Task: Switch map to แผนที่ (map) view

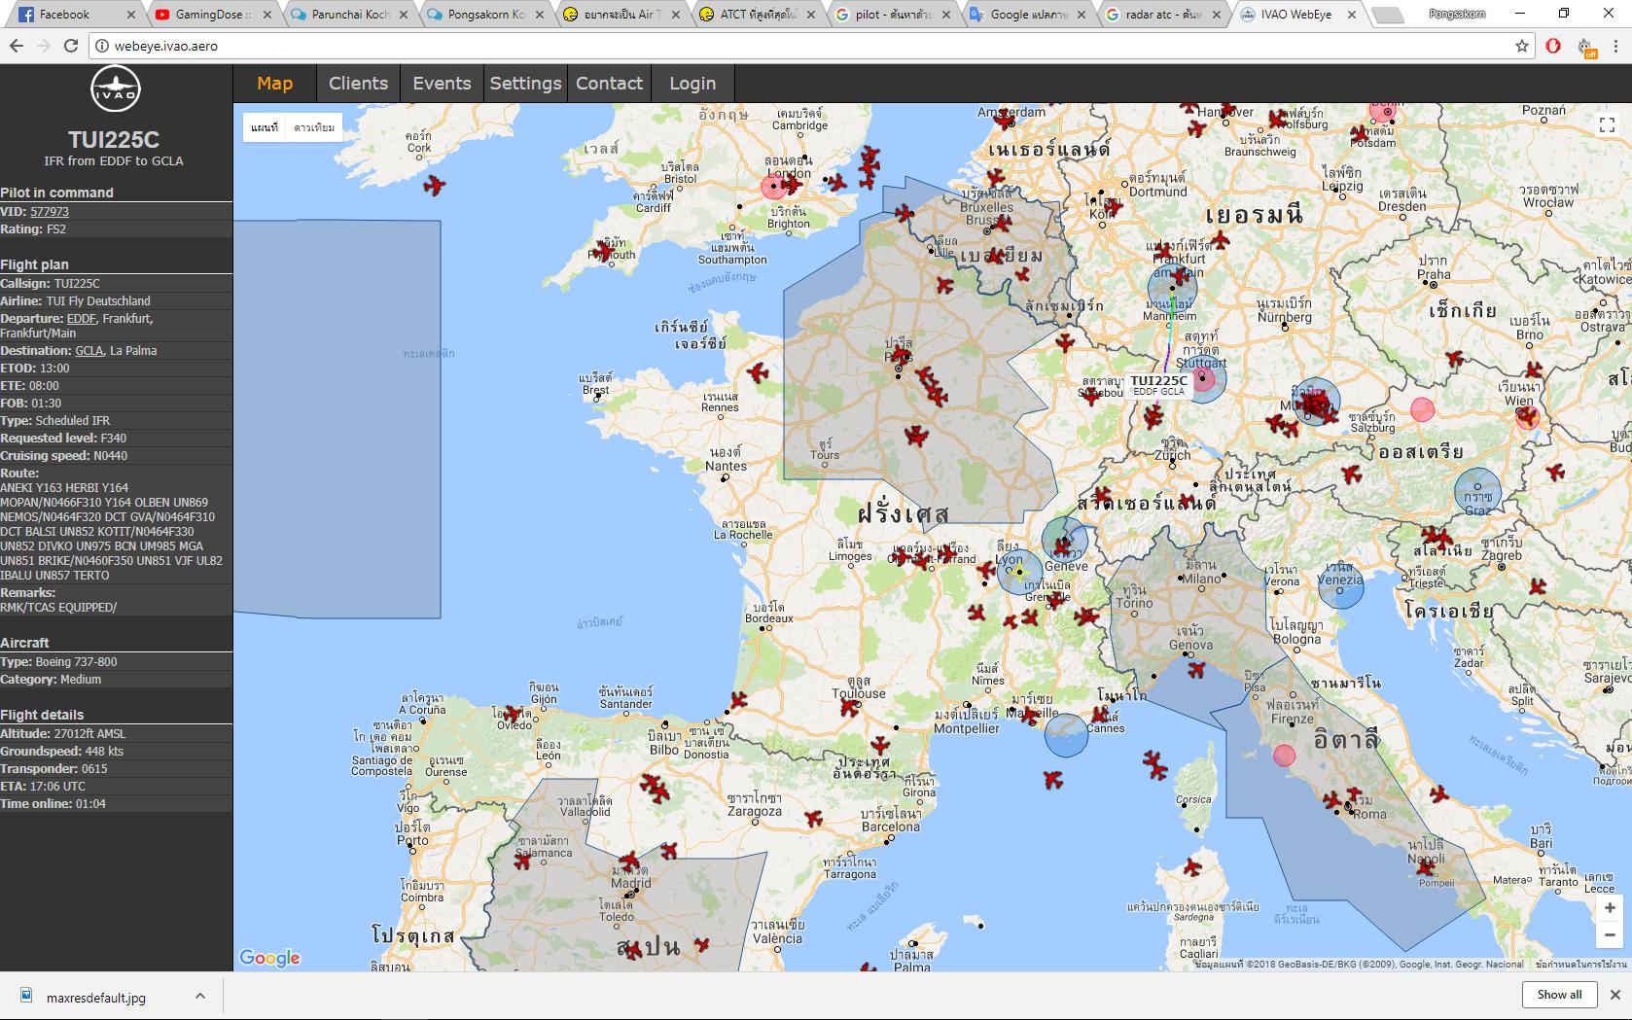Action: coord(265,127)
